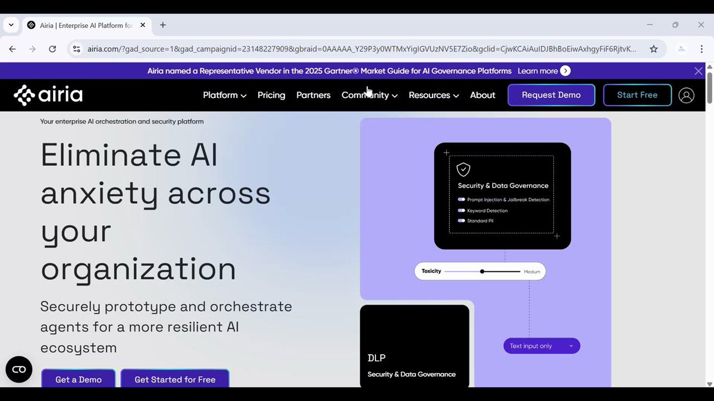714x401 pixels.
Task: Click the Security & Data Governance heading
Action: [x=503, y=185]
